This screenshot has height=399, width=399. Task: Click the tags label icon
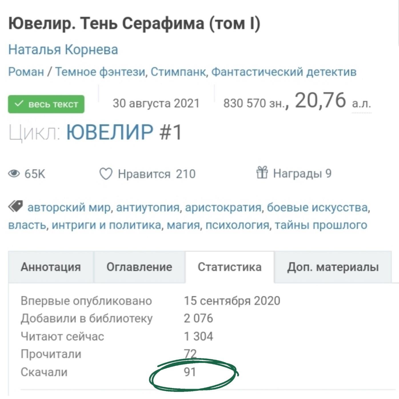tap(15, 206)
